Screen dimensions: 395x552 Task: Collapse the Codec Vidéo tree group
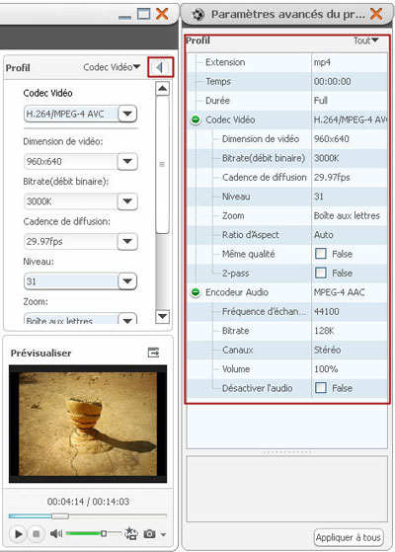coord(196,119)
